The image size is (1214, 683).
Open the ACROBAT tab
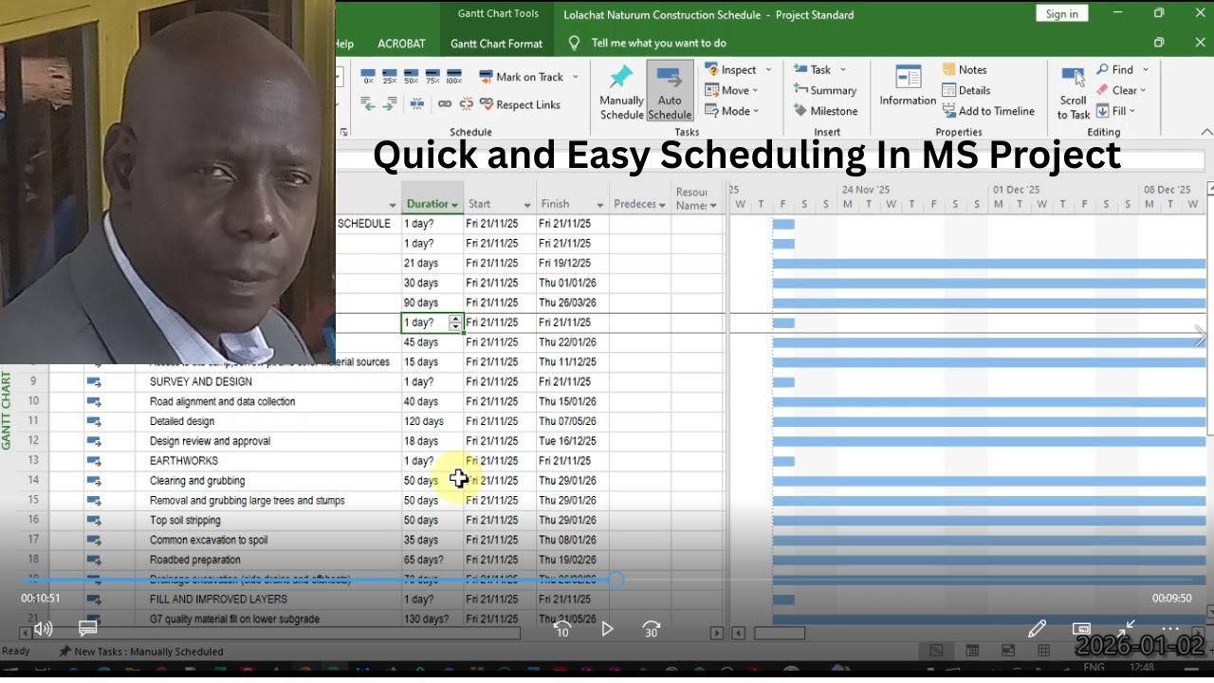(401, 44)
